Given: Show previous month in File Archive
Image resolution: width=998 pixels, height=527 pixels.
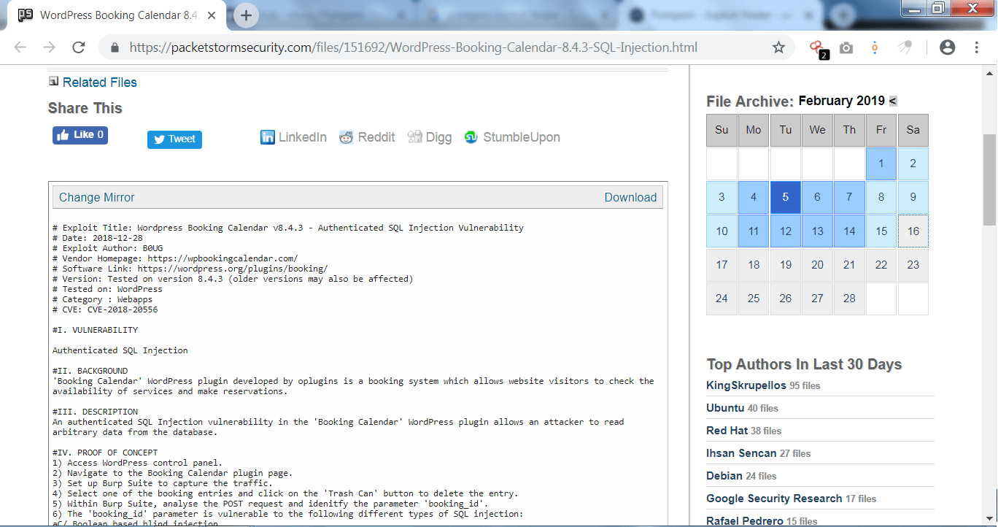Looking at the screenshot, I should (x=891, y=101).
